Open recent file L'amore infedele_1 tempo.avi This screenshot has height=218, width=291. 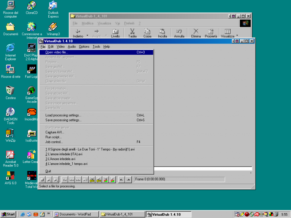(x=96, y=164)
